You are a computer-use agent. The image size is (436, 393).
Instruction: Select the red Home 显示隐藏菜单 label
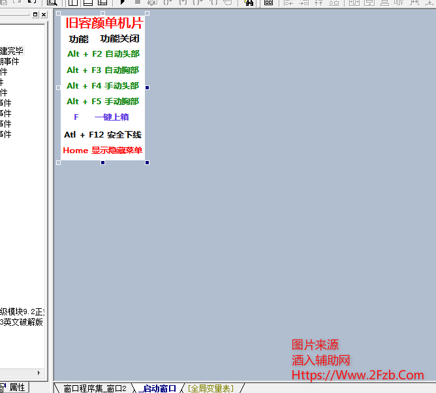[103, 151]
